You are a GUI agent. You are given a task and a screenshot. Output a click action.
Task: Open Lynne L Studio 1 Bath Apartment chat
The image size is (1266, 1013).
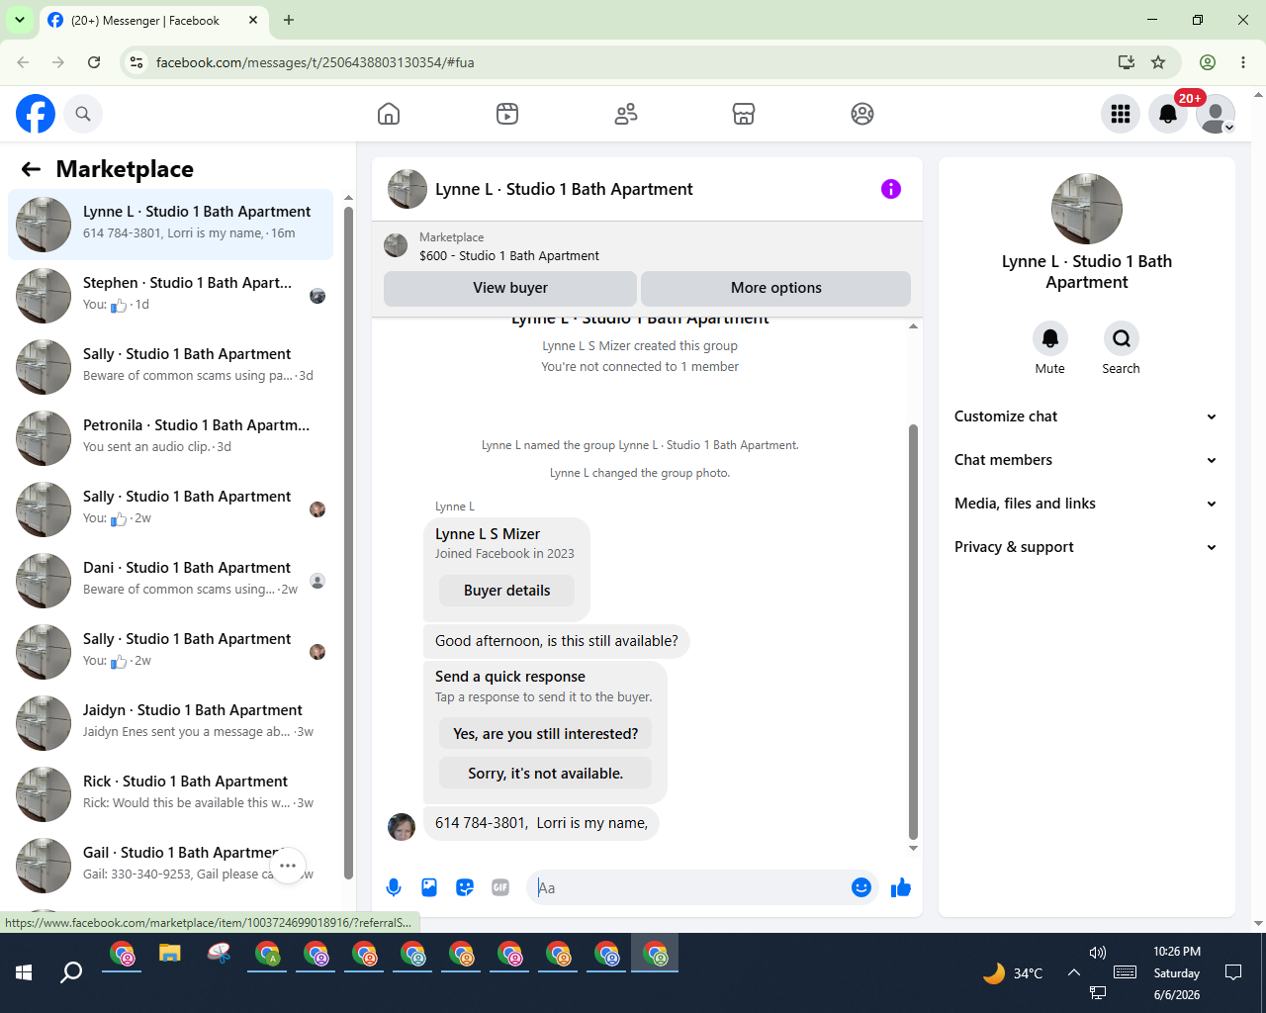[x=170, y=225]
